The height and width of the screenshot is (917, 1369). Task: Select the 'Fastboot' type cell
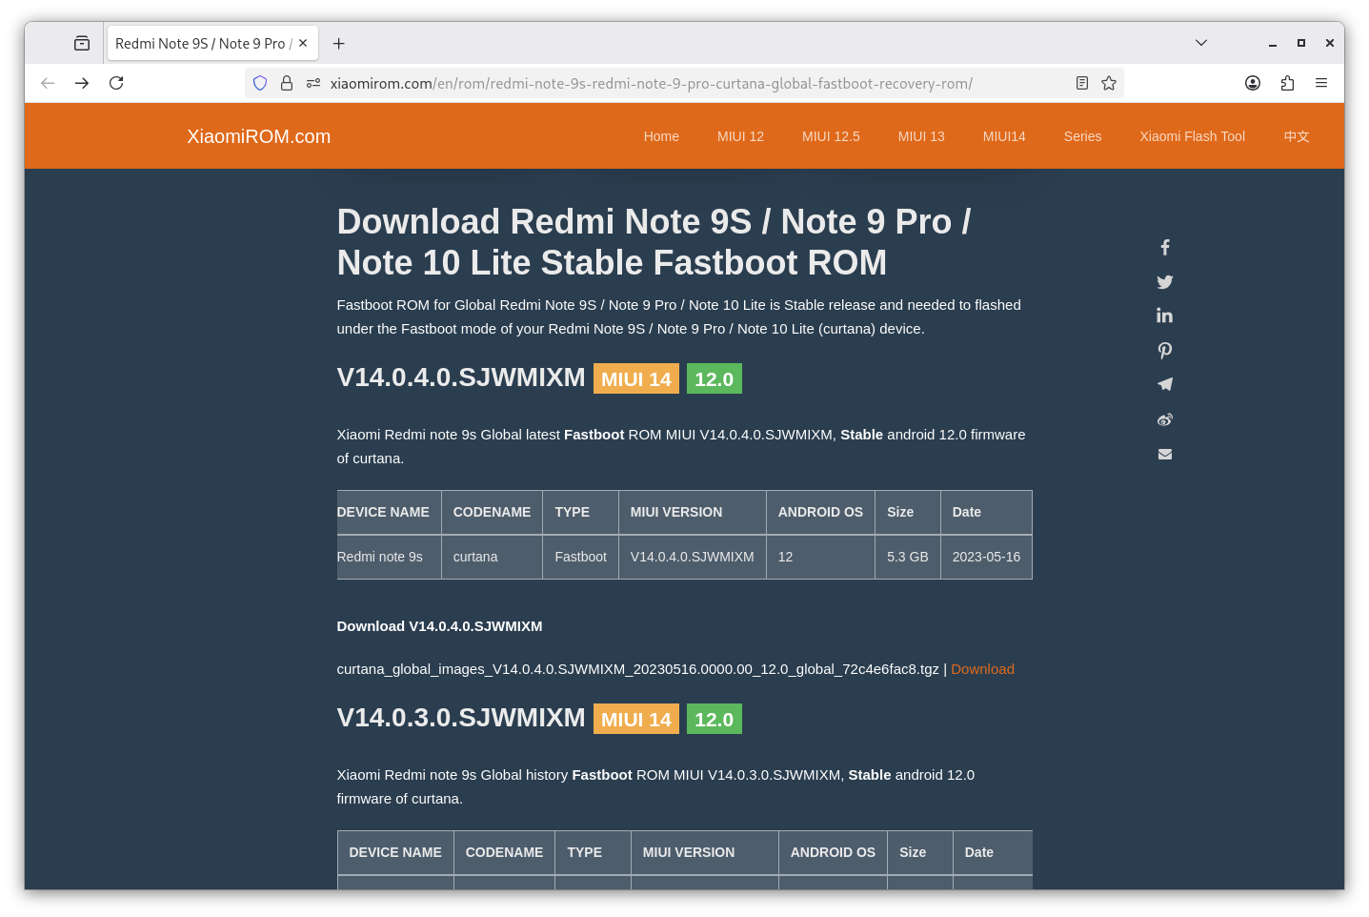coord(580,557)
